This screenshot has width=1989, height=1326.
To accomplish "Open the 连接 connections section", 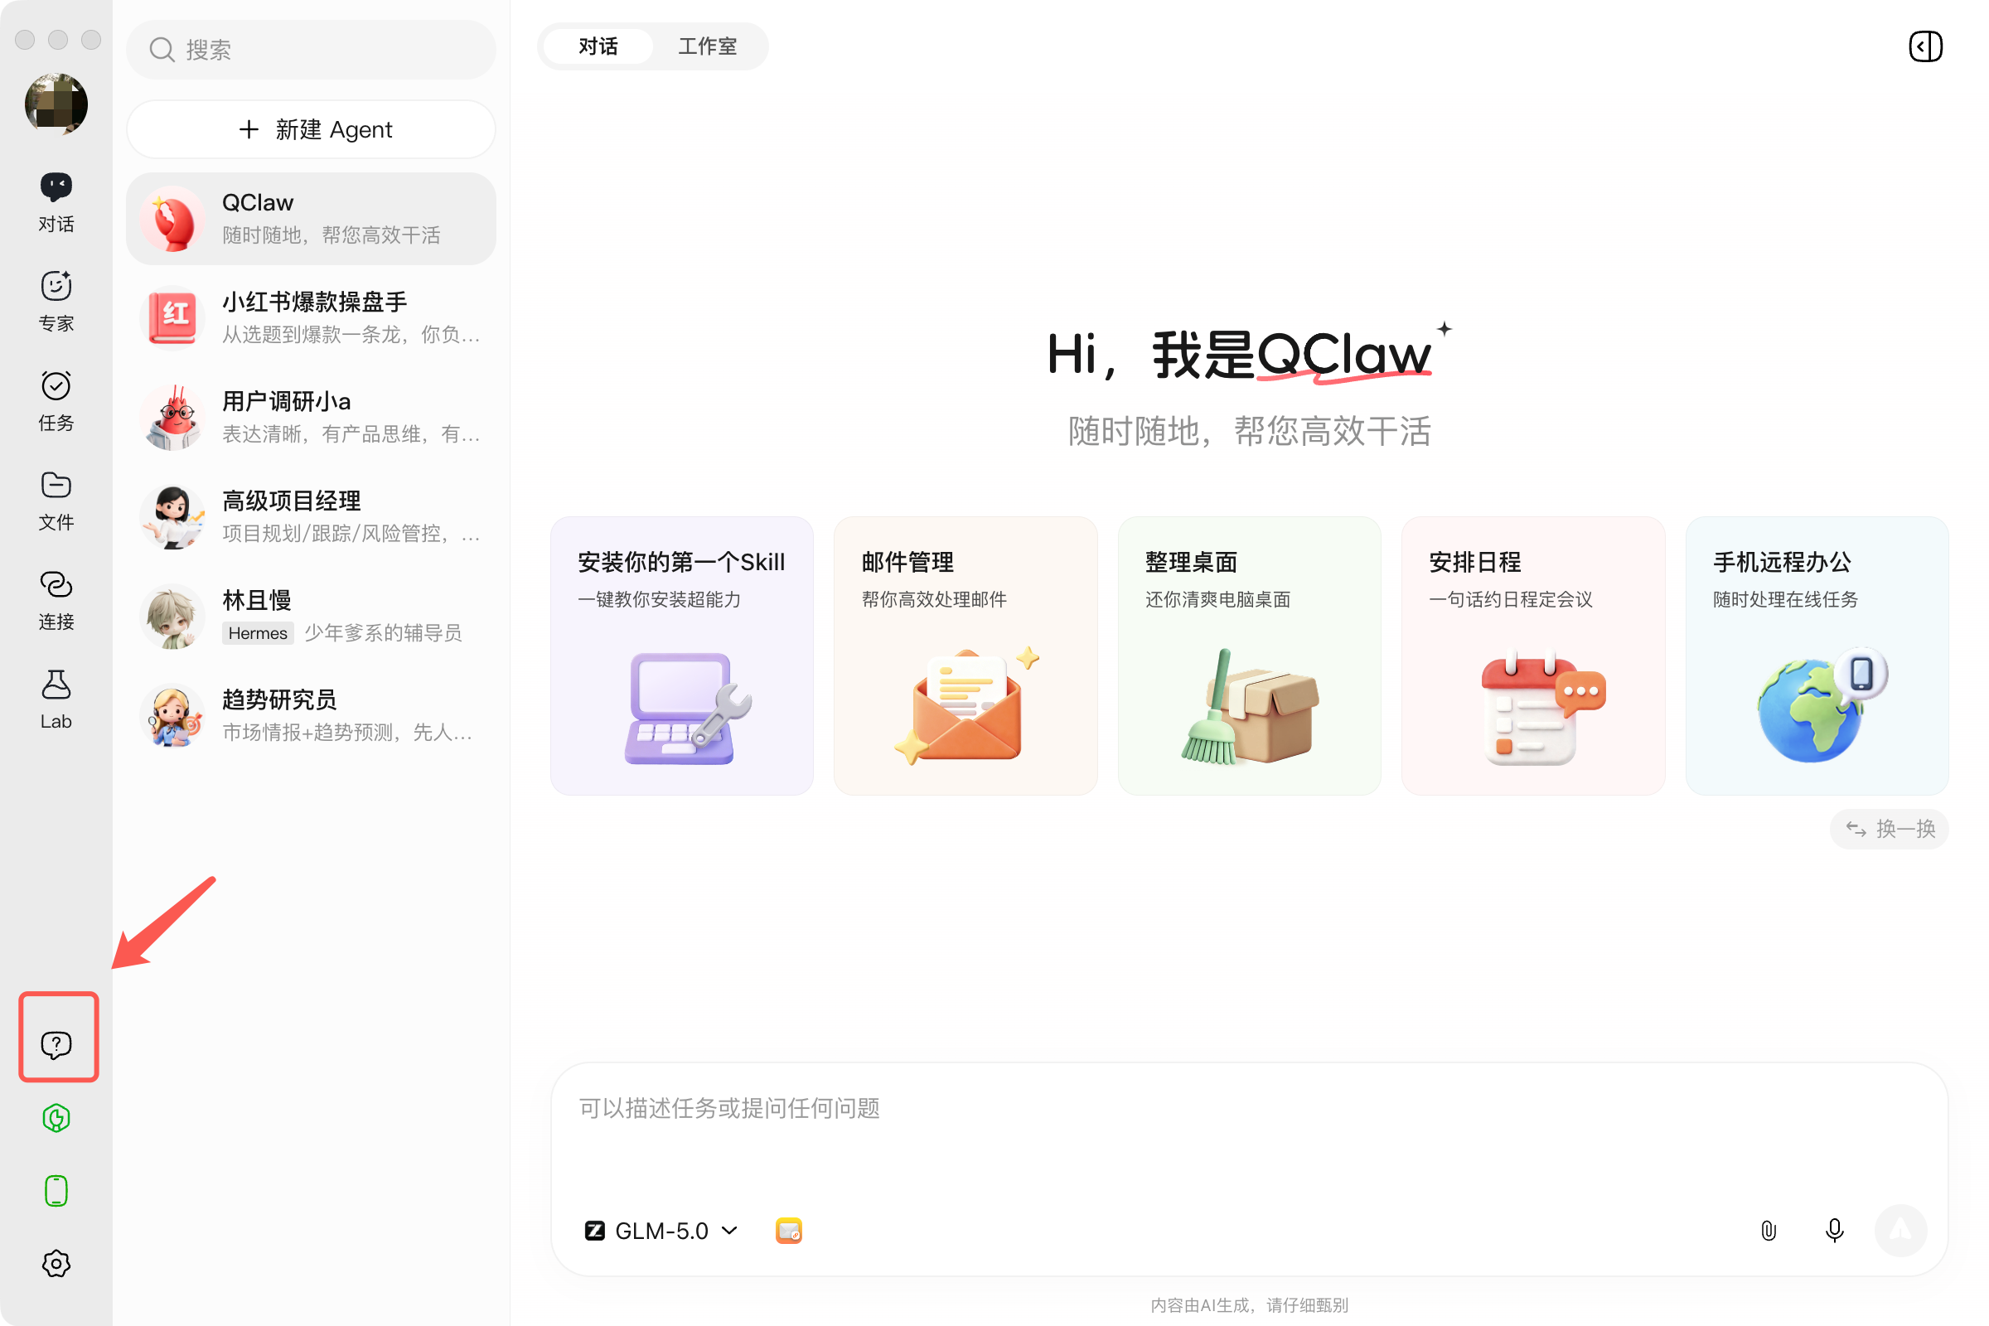I will point(56,600).
